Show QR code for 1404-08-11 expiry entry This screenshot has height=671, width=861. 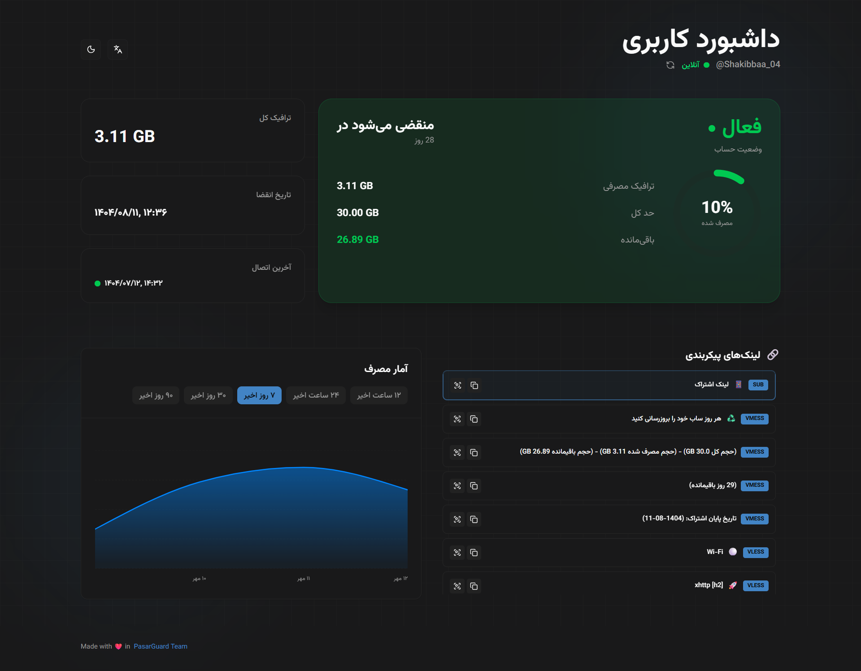coord(457,519)
